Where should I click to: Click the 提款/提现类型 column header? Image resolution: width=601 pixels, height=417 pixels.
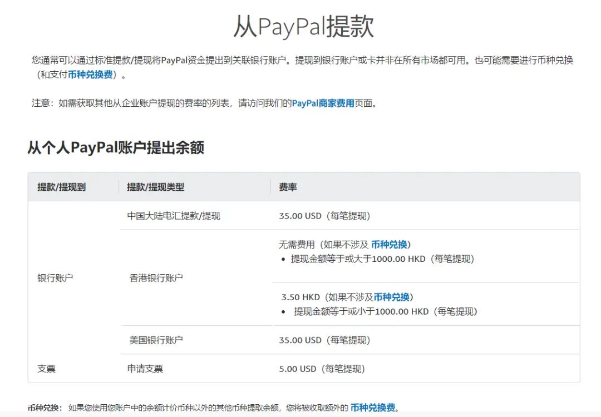(x=157, y=187)
